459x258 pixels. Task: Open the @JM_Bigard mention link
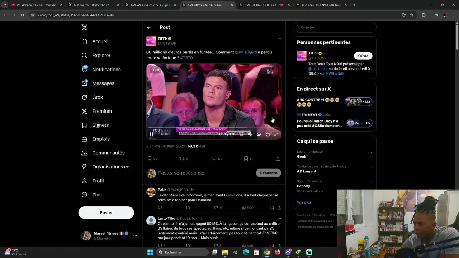click(x=246, y=52)
